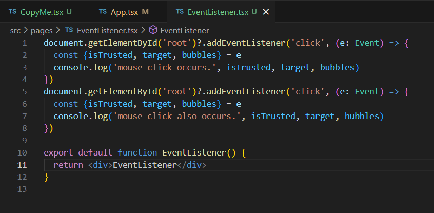This screenshot has height=213, width=434.
Task: Click line number 1 in the gutter
Action: click(24, 43)
